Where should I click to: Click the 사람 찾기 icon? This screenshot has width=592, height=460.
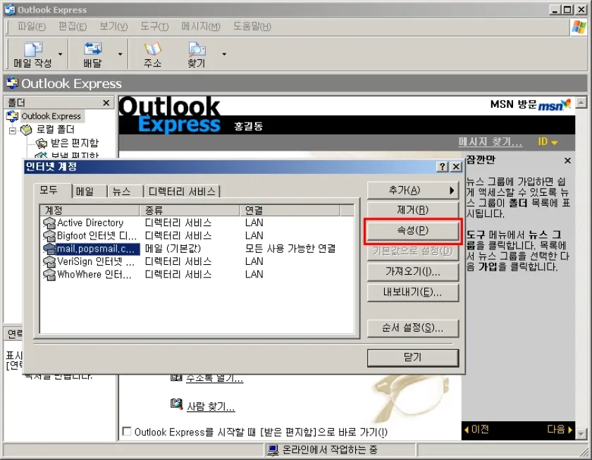click(176, 404)
